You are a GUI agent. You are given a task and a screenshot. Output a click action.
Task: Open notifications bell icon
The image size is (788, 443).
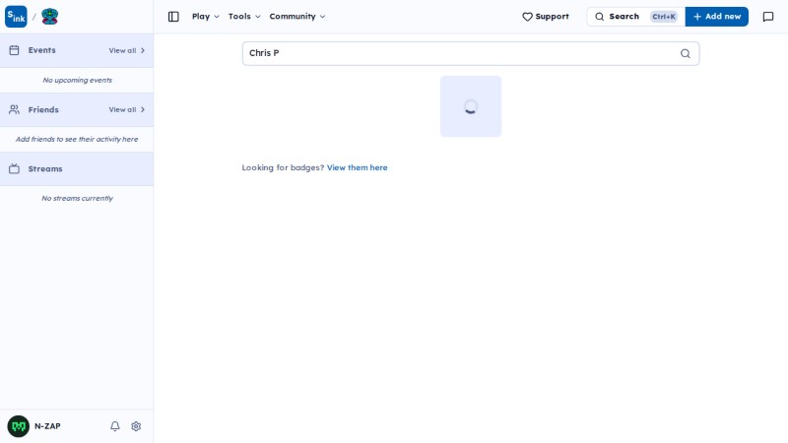click(x=114, y=426)
